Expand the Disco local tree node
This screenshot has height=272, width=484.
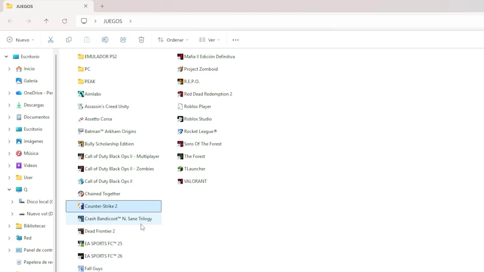click(x=12, y=202)
